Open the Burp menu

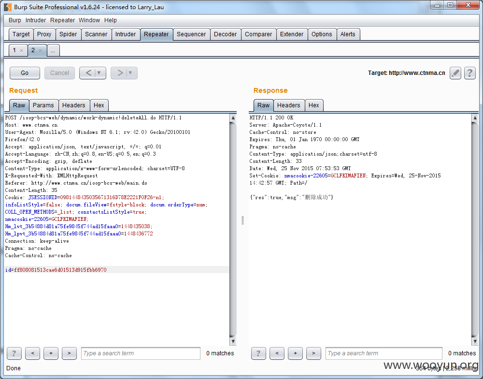point(15,20)
